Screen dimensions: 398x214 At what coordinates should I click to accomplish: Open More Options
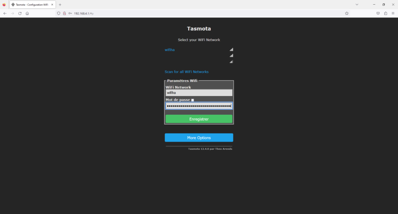click(x=199, y=137)
